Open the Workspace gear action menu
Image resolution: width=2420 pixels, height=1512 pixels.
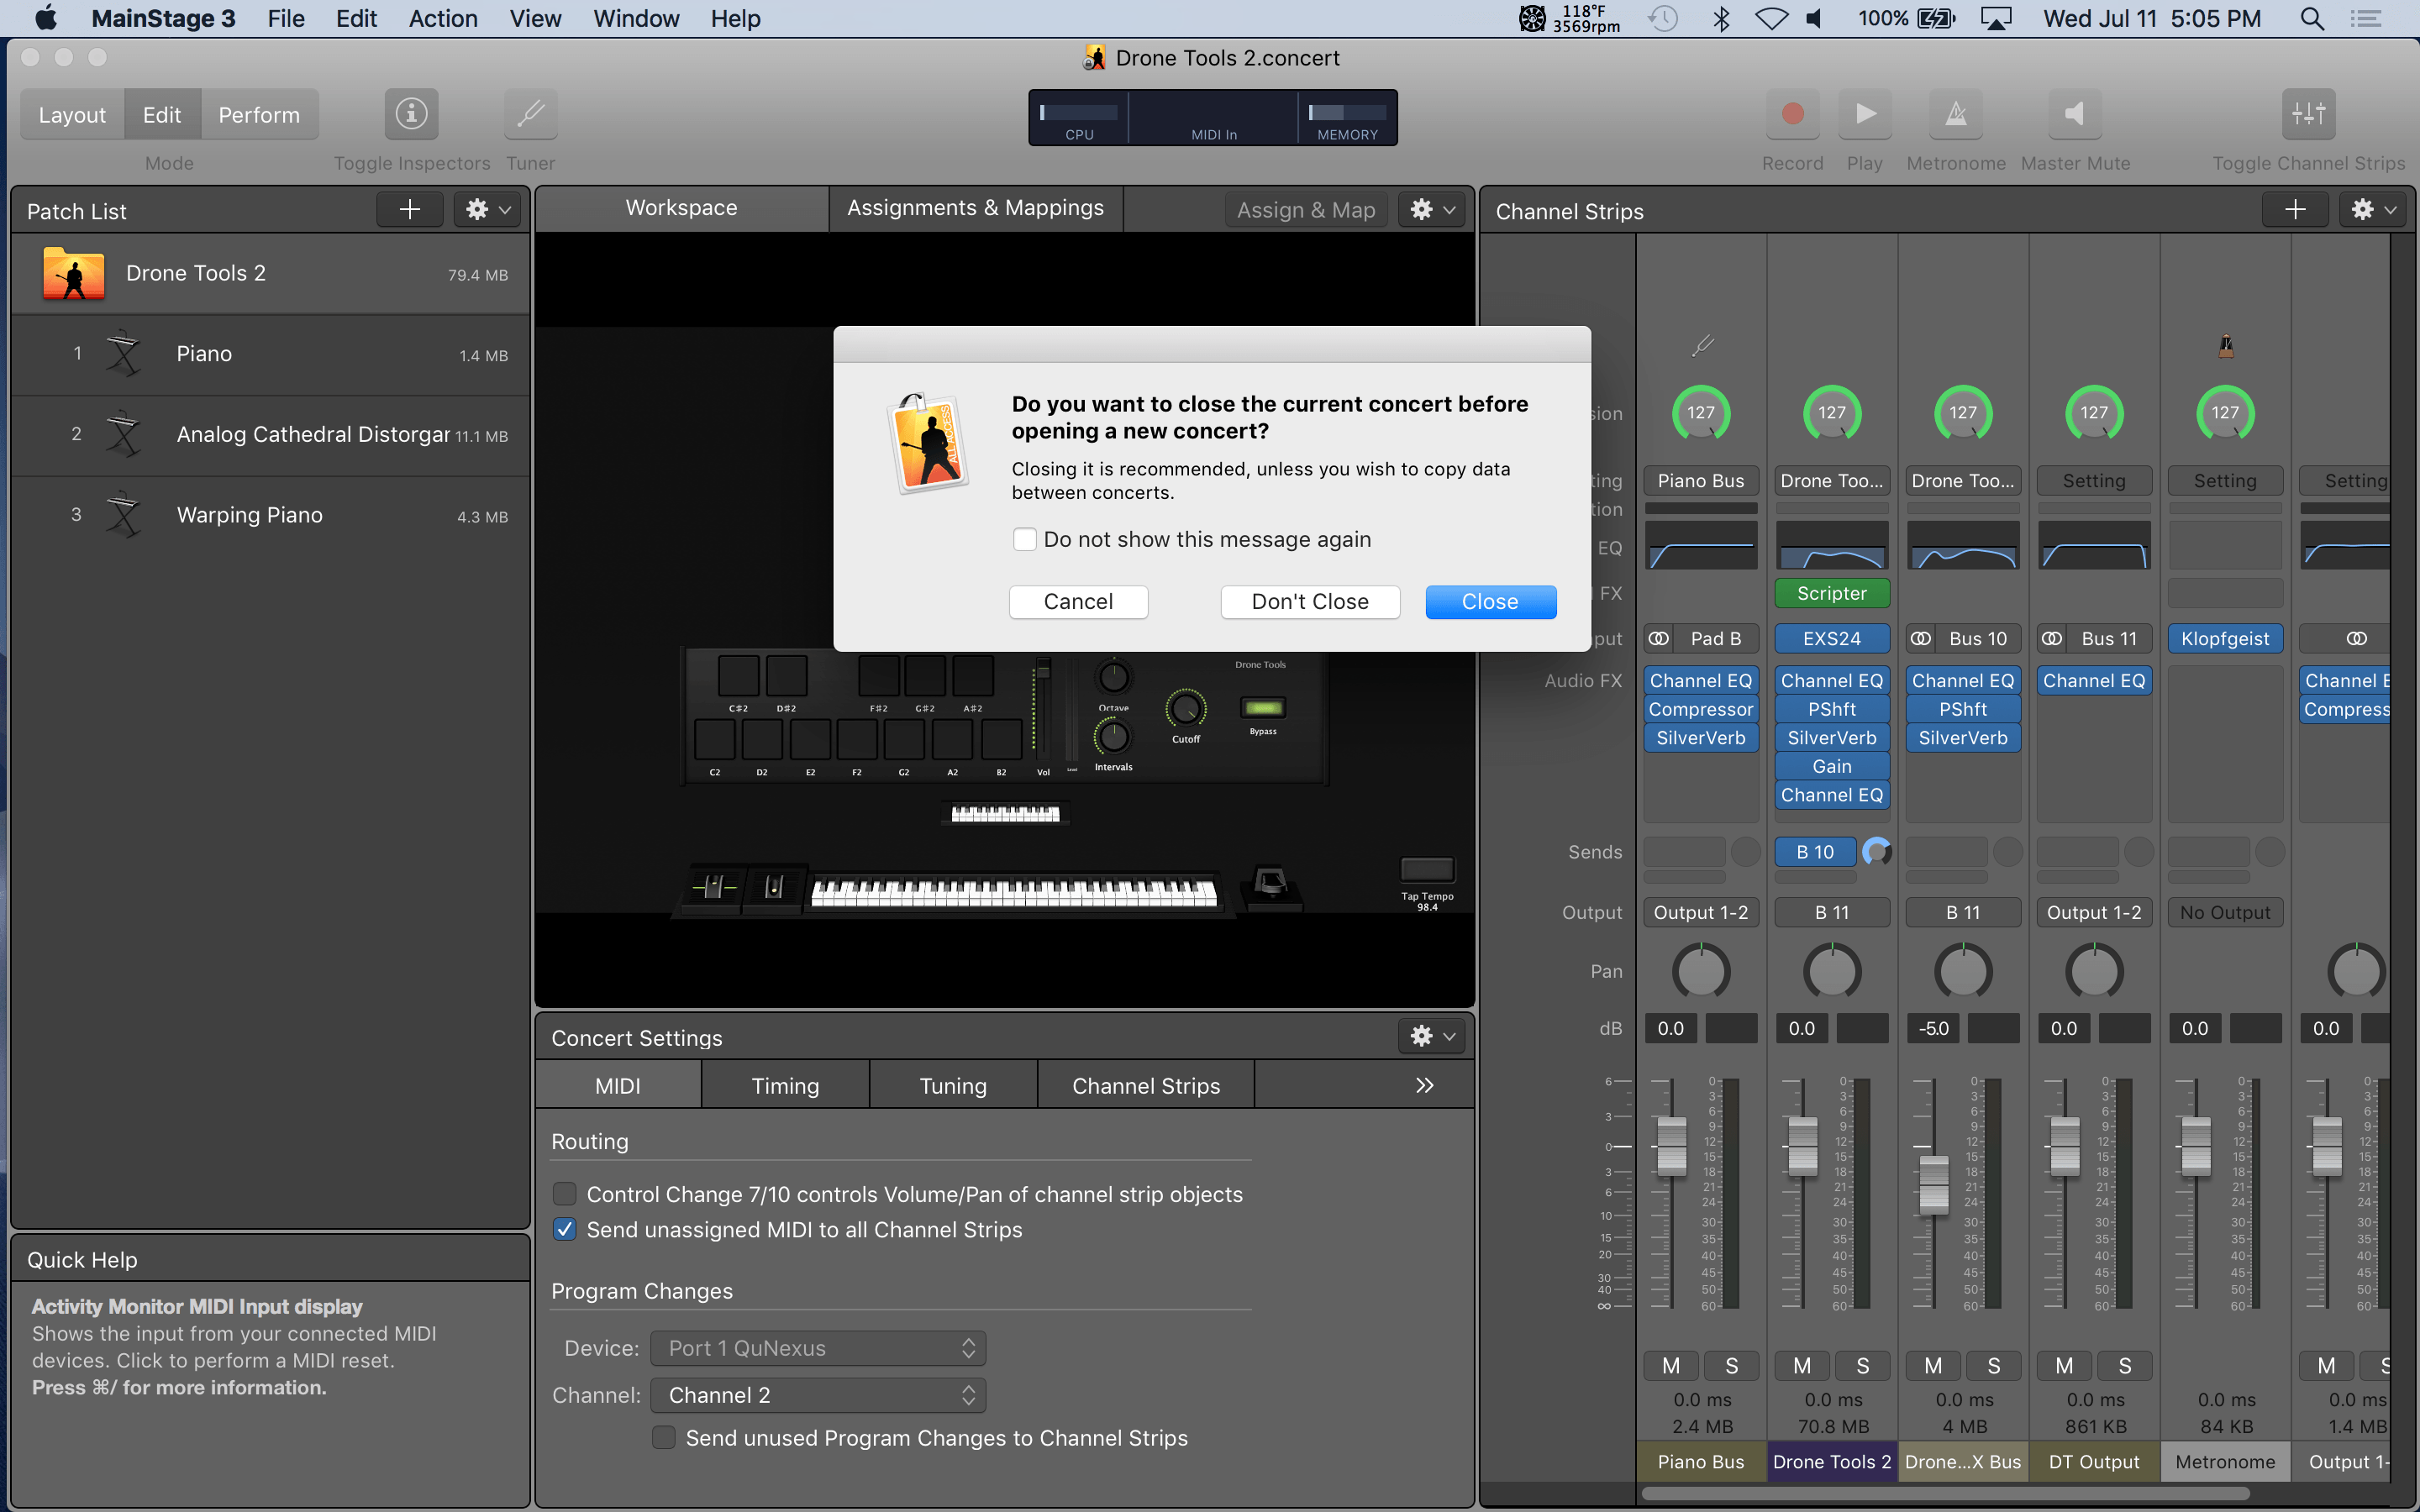1432,209
